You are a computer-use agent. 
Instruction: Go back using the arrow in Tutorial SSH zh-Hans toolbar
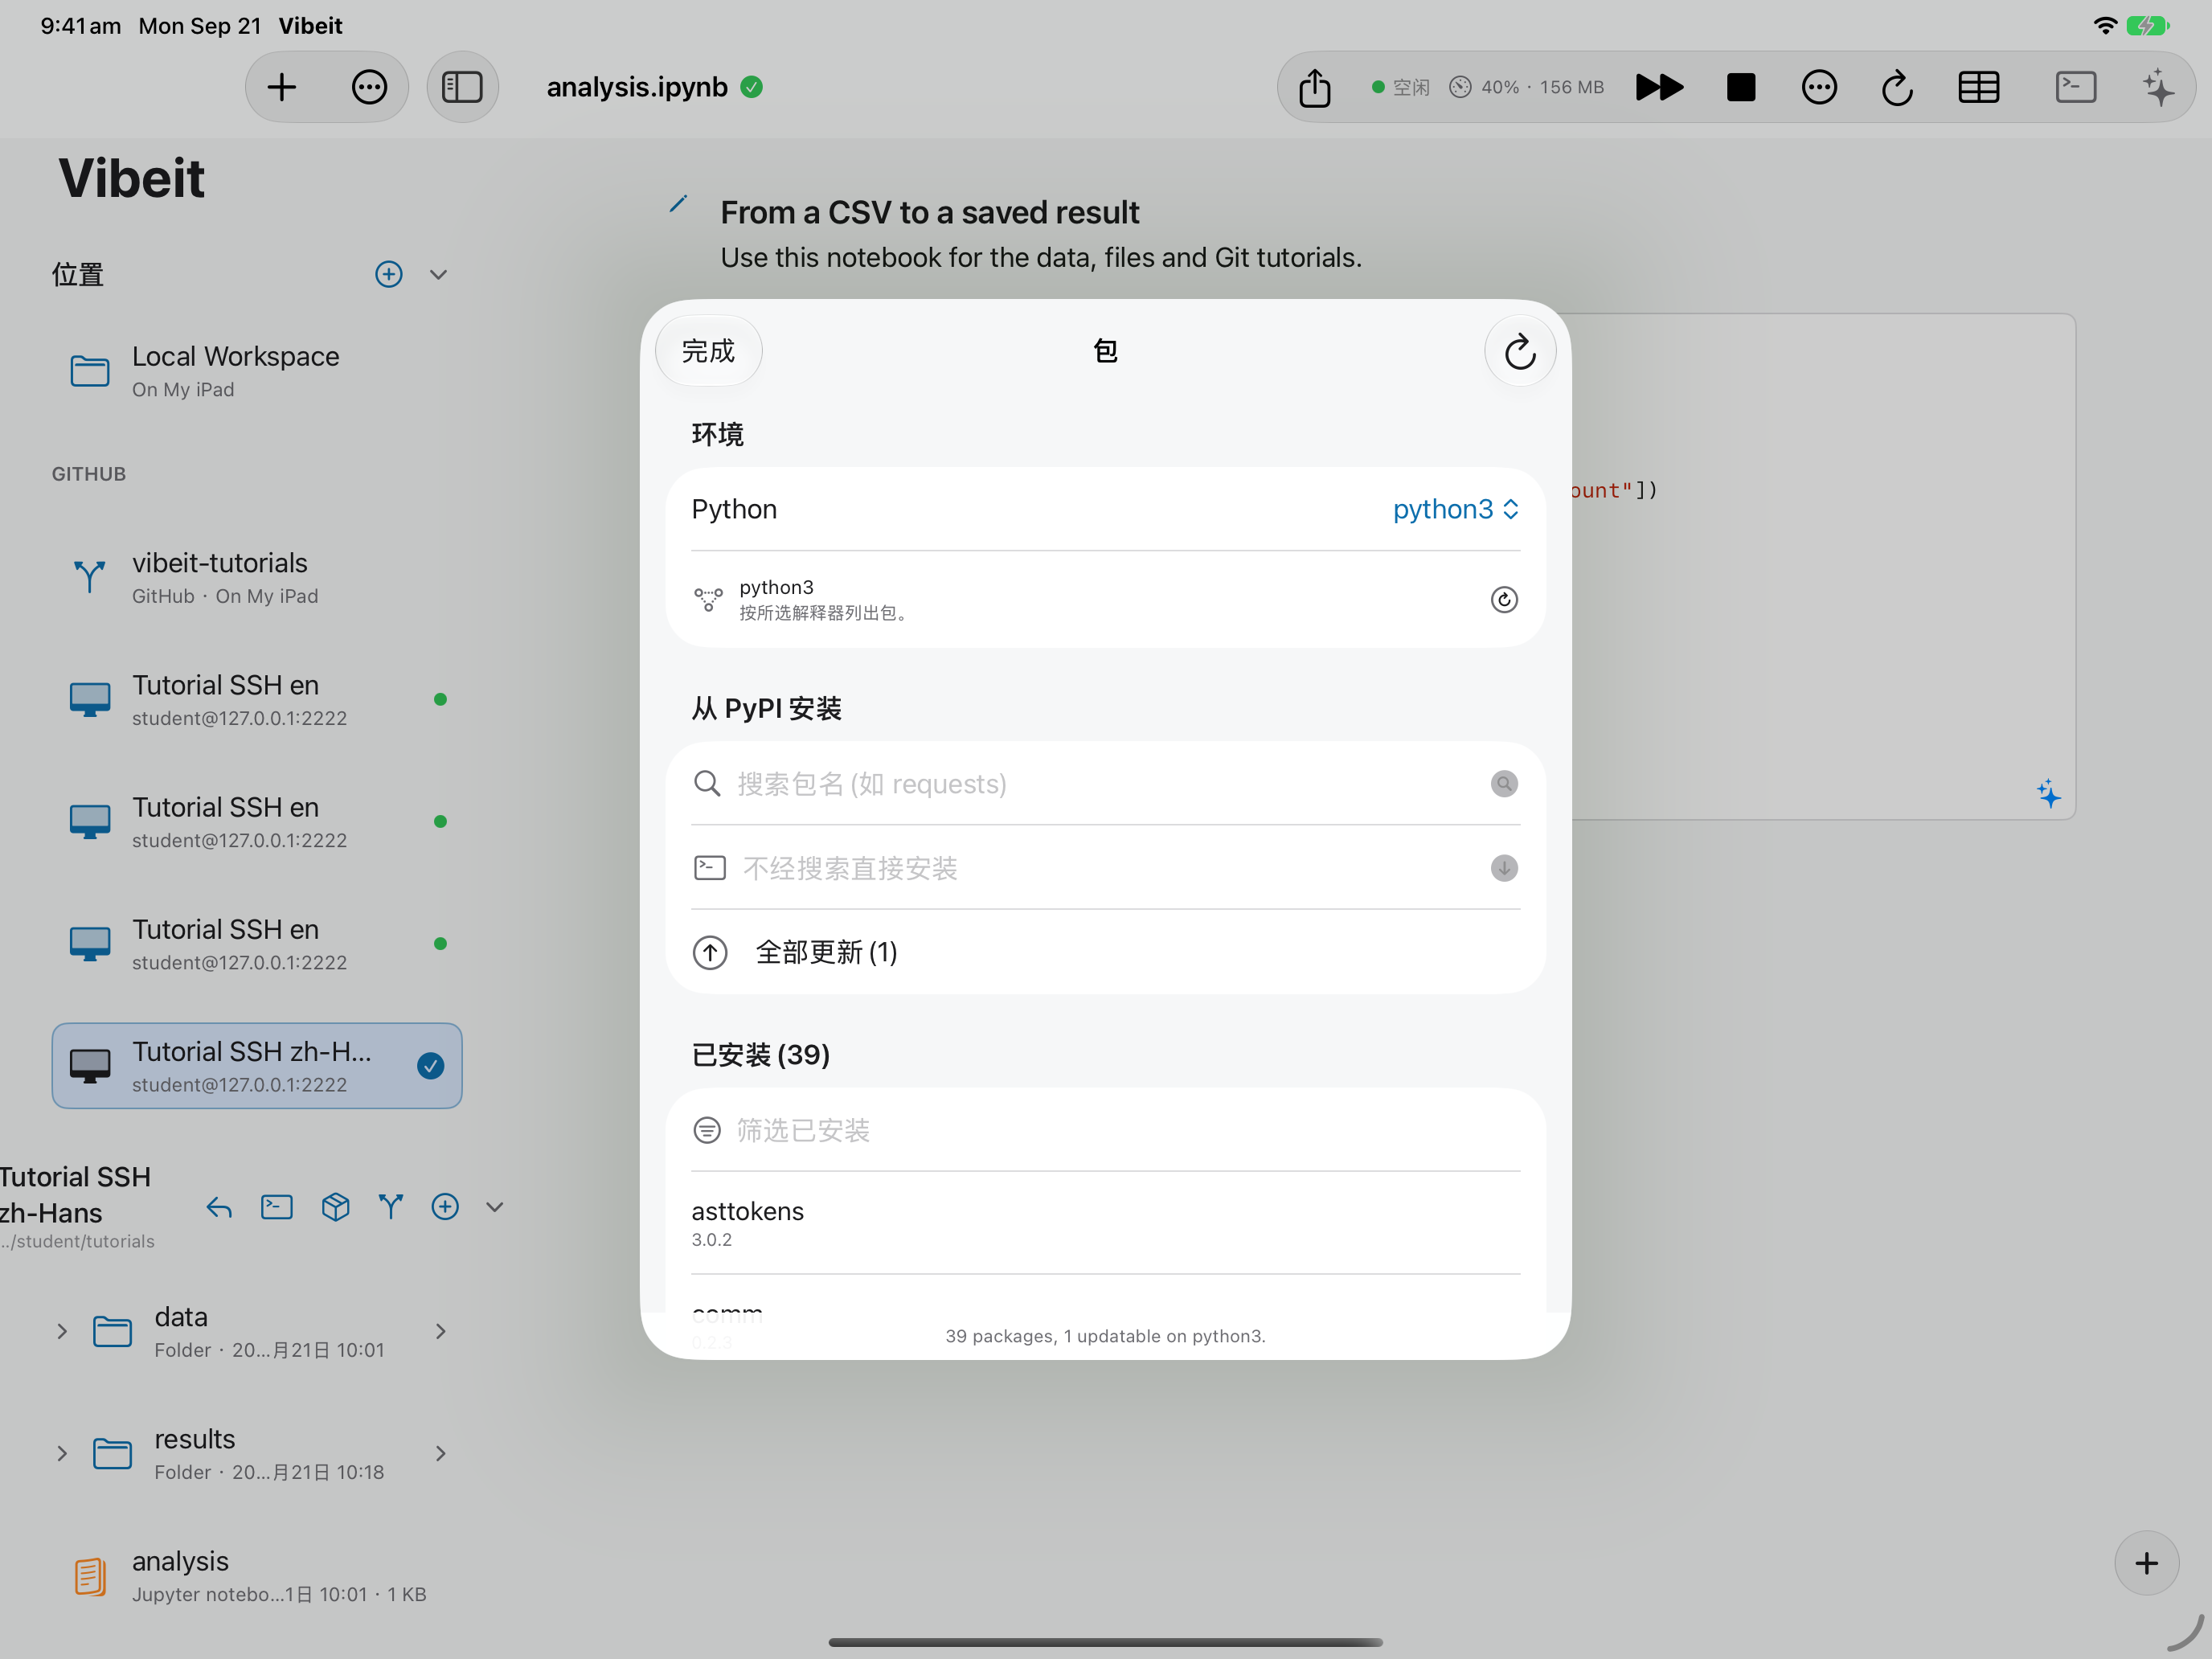tap(219, 1207)
